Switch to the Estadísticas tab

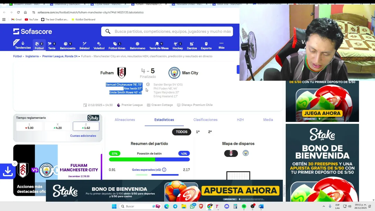(x=164, y=120)
